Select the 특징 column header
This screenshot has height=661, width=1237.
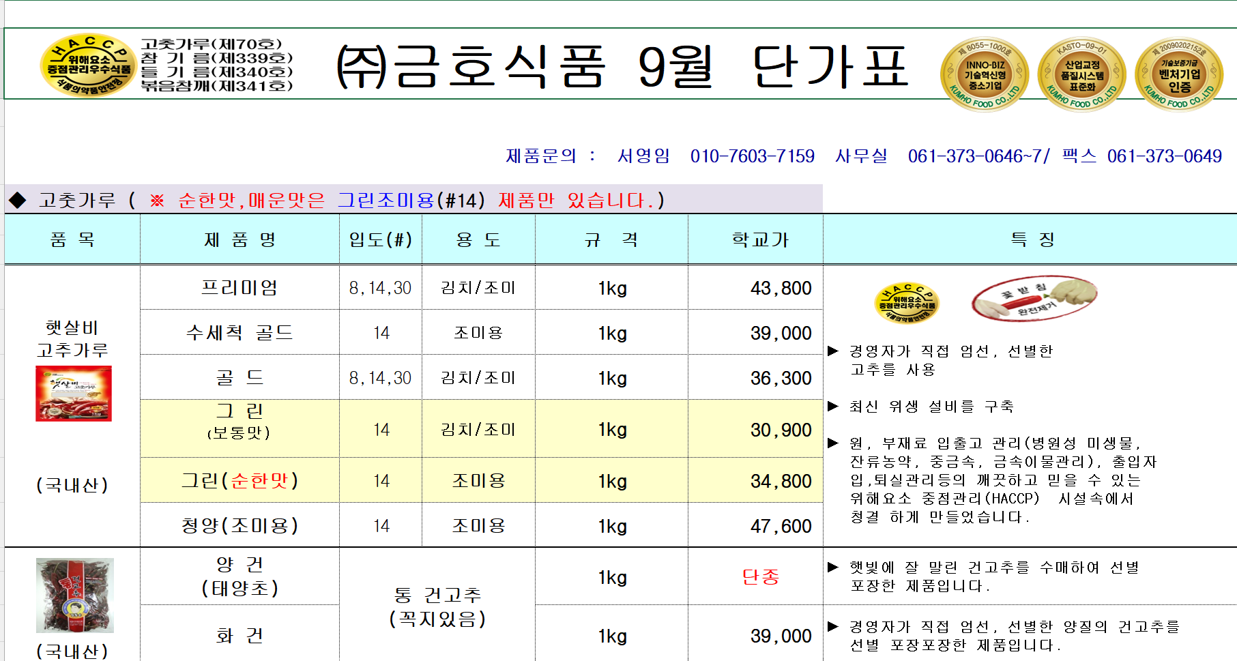coord(1032,239)
